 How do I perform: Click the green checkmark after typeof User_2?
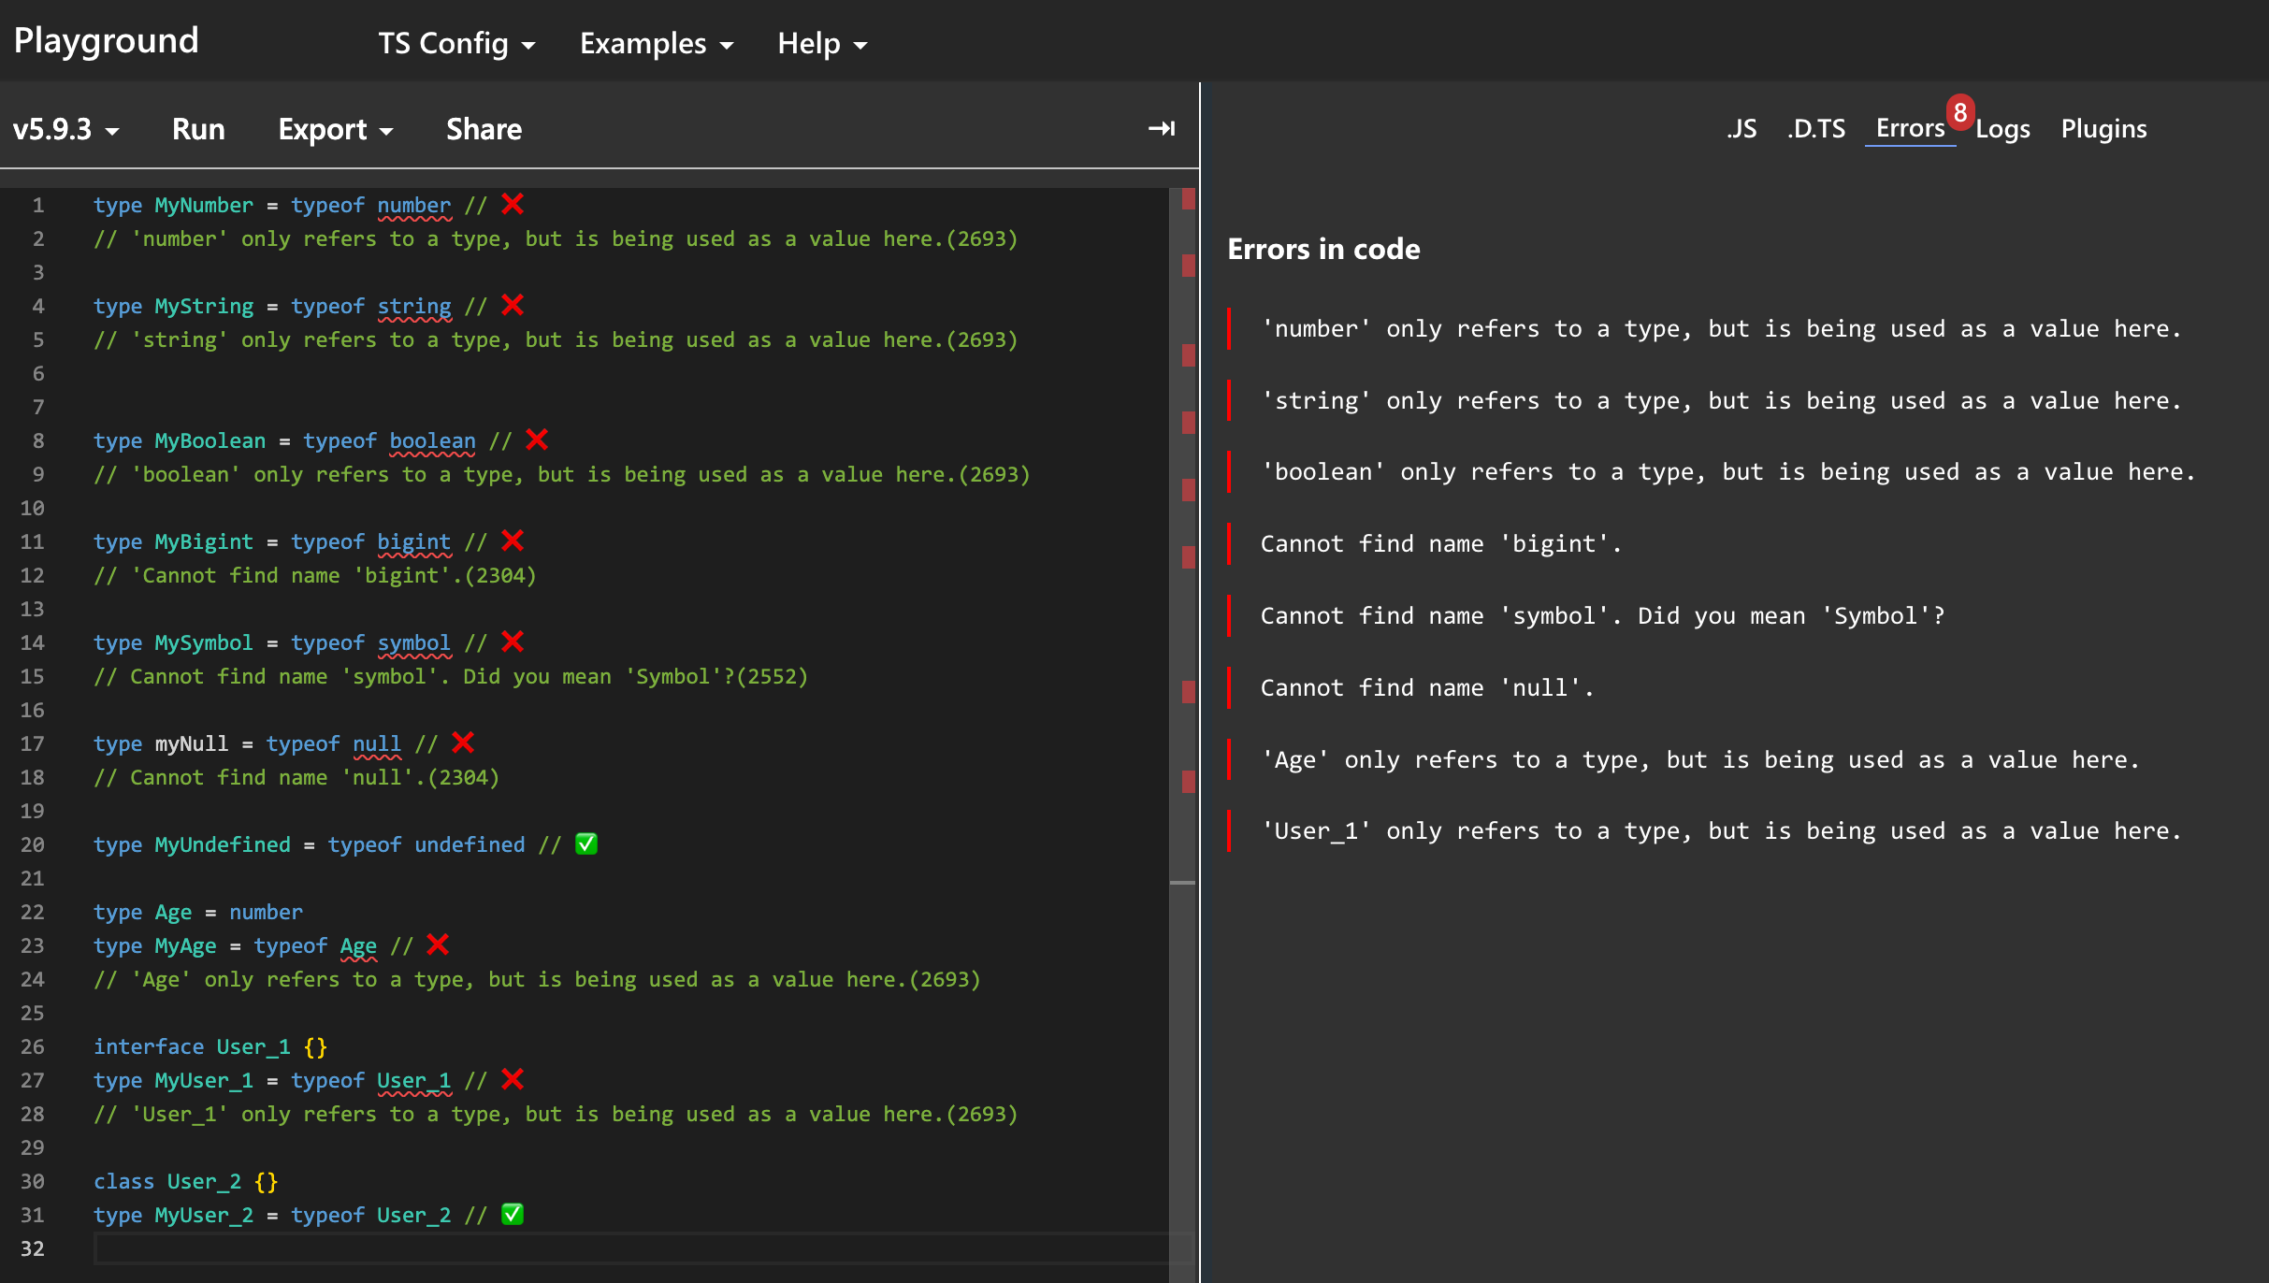pos(513,1214)
